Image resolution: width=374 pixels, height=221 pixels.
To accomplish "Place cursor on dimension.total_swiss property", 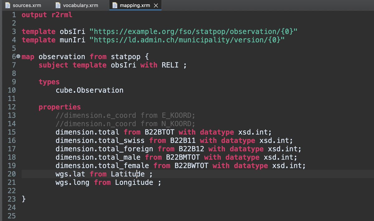I will click(100, 140).
